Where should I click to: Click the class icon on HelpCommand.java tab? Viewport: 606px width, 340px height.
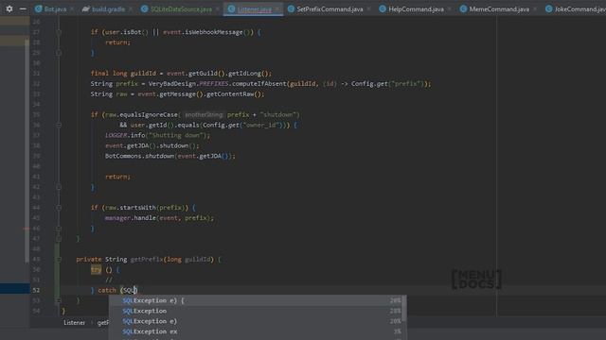[383, 8]
